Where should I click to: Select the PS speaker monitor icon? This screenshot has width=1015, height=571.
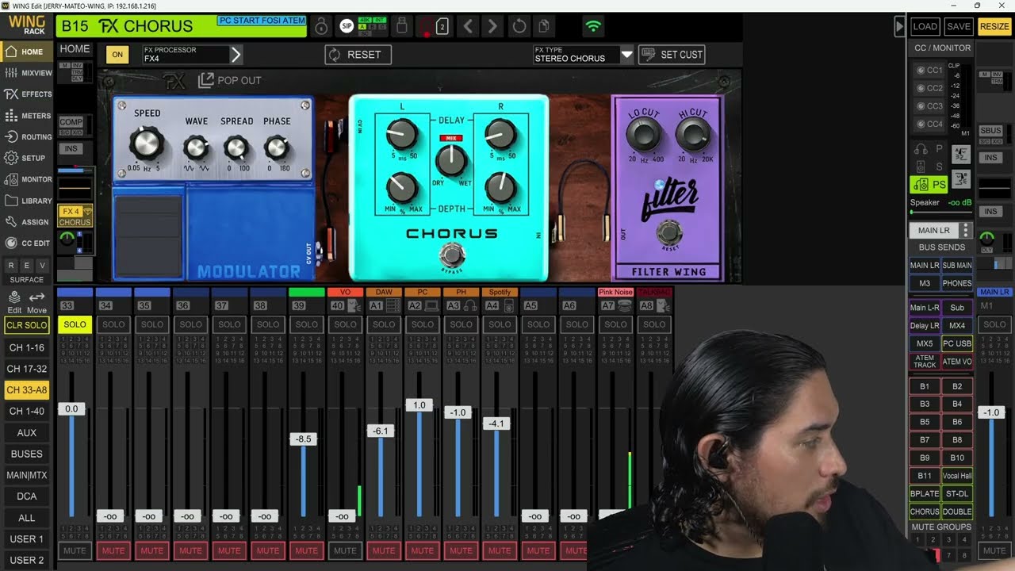pyautogui.click(x=929, y=184)
